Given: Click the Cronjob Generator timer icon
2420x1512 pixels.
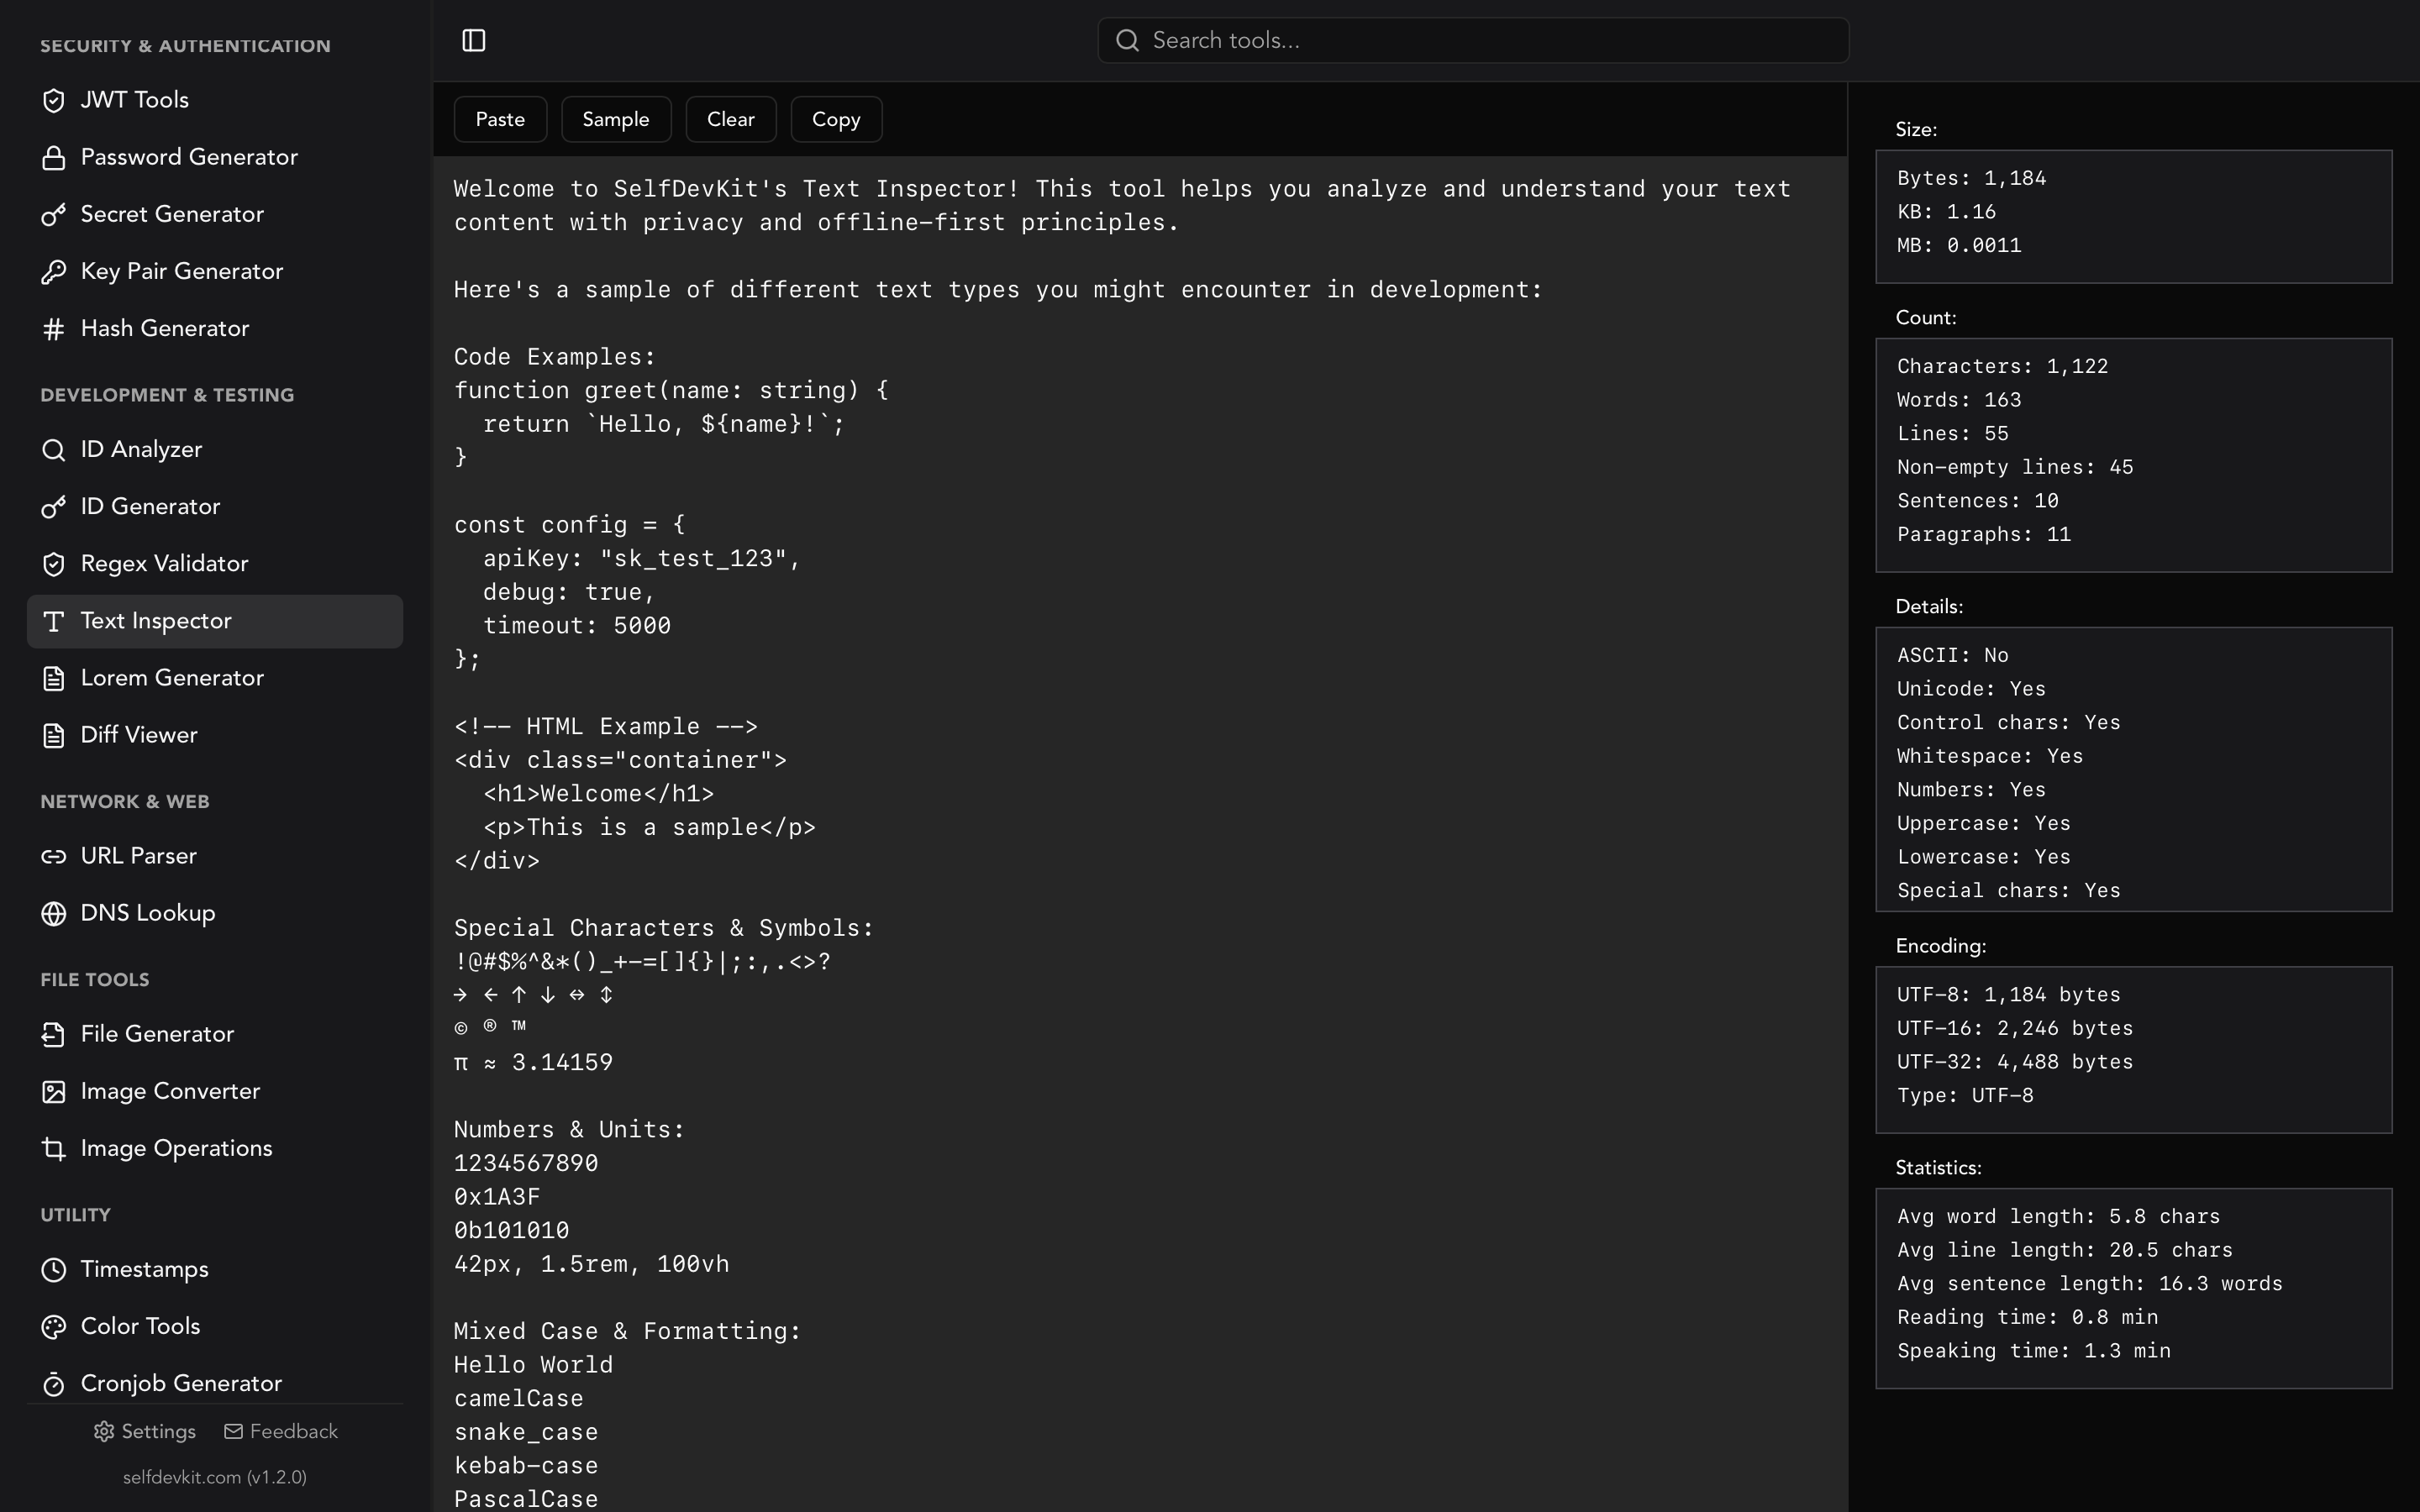Looking at the screenshot, I should tap(54, 1383).
